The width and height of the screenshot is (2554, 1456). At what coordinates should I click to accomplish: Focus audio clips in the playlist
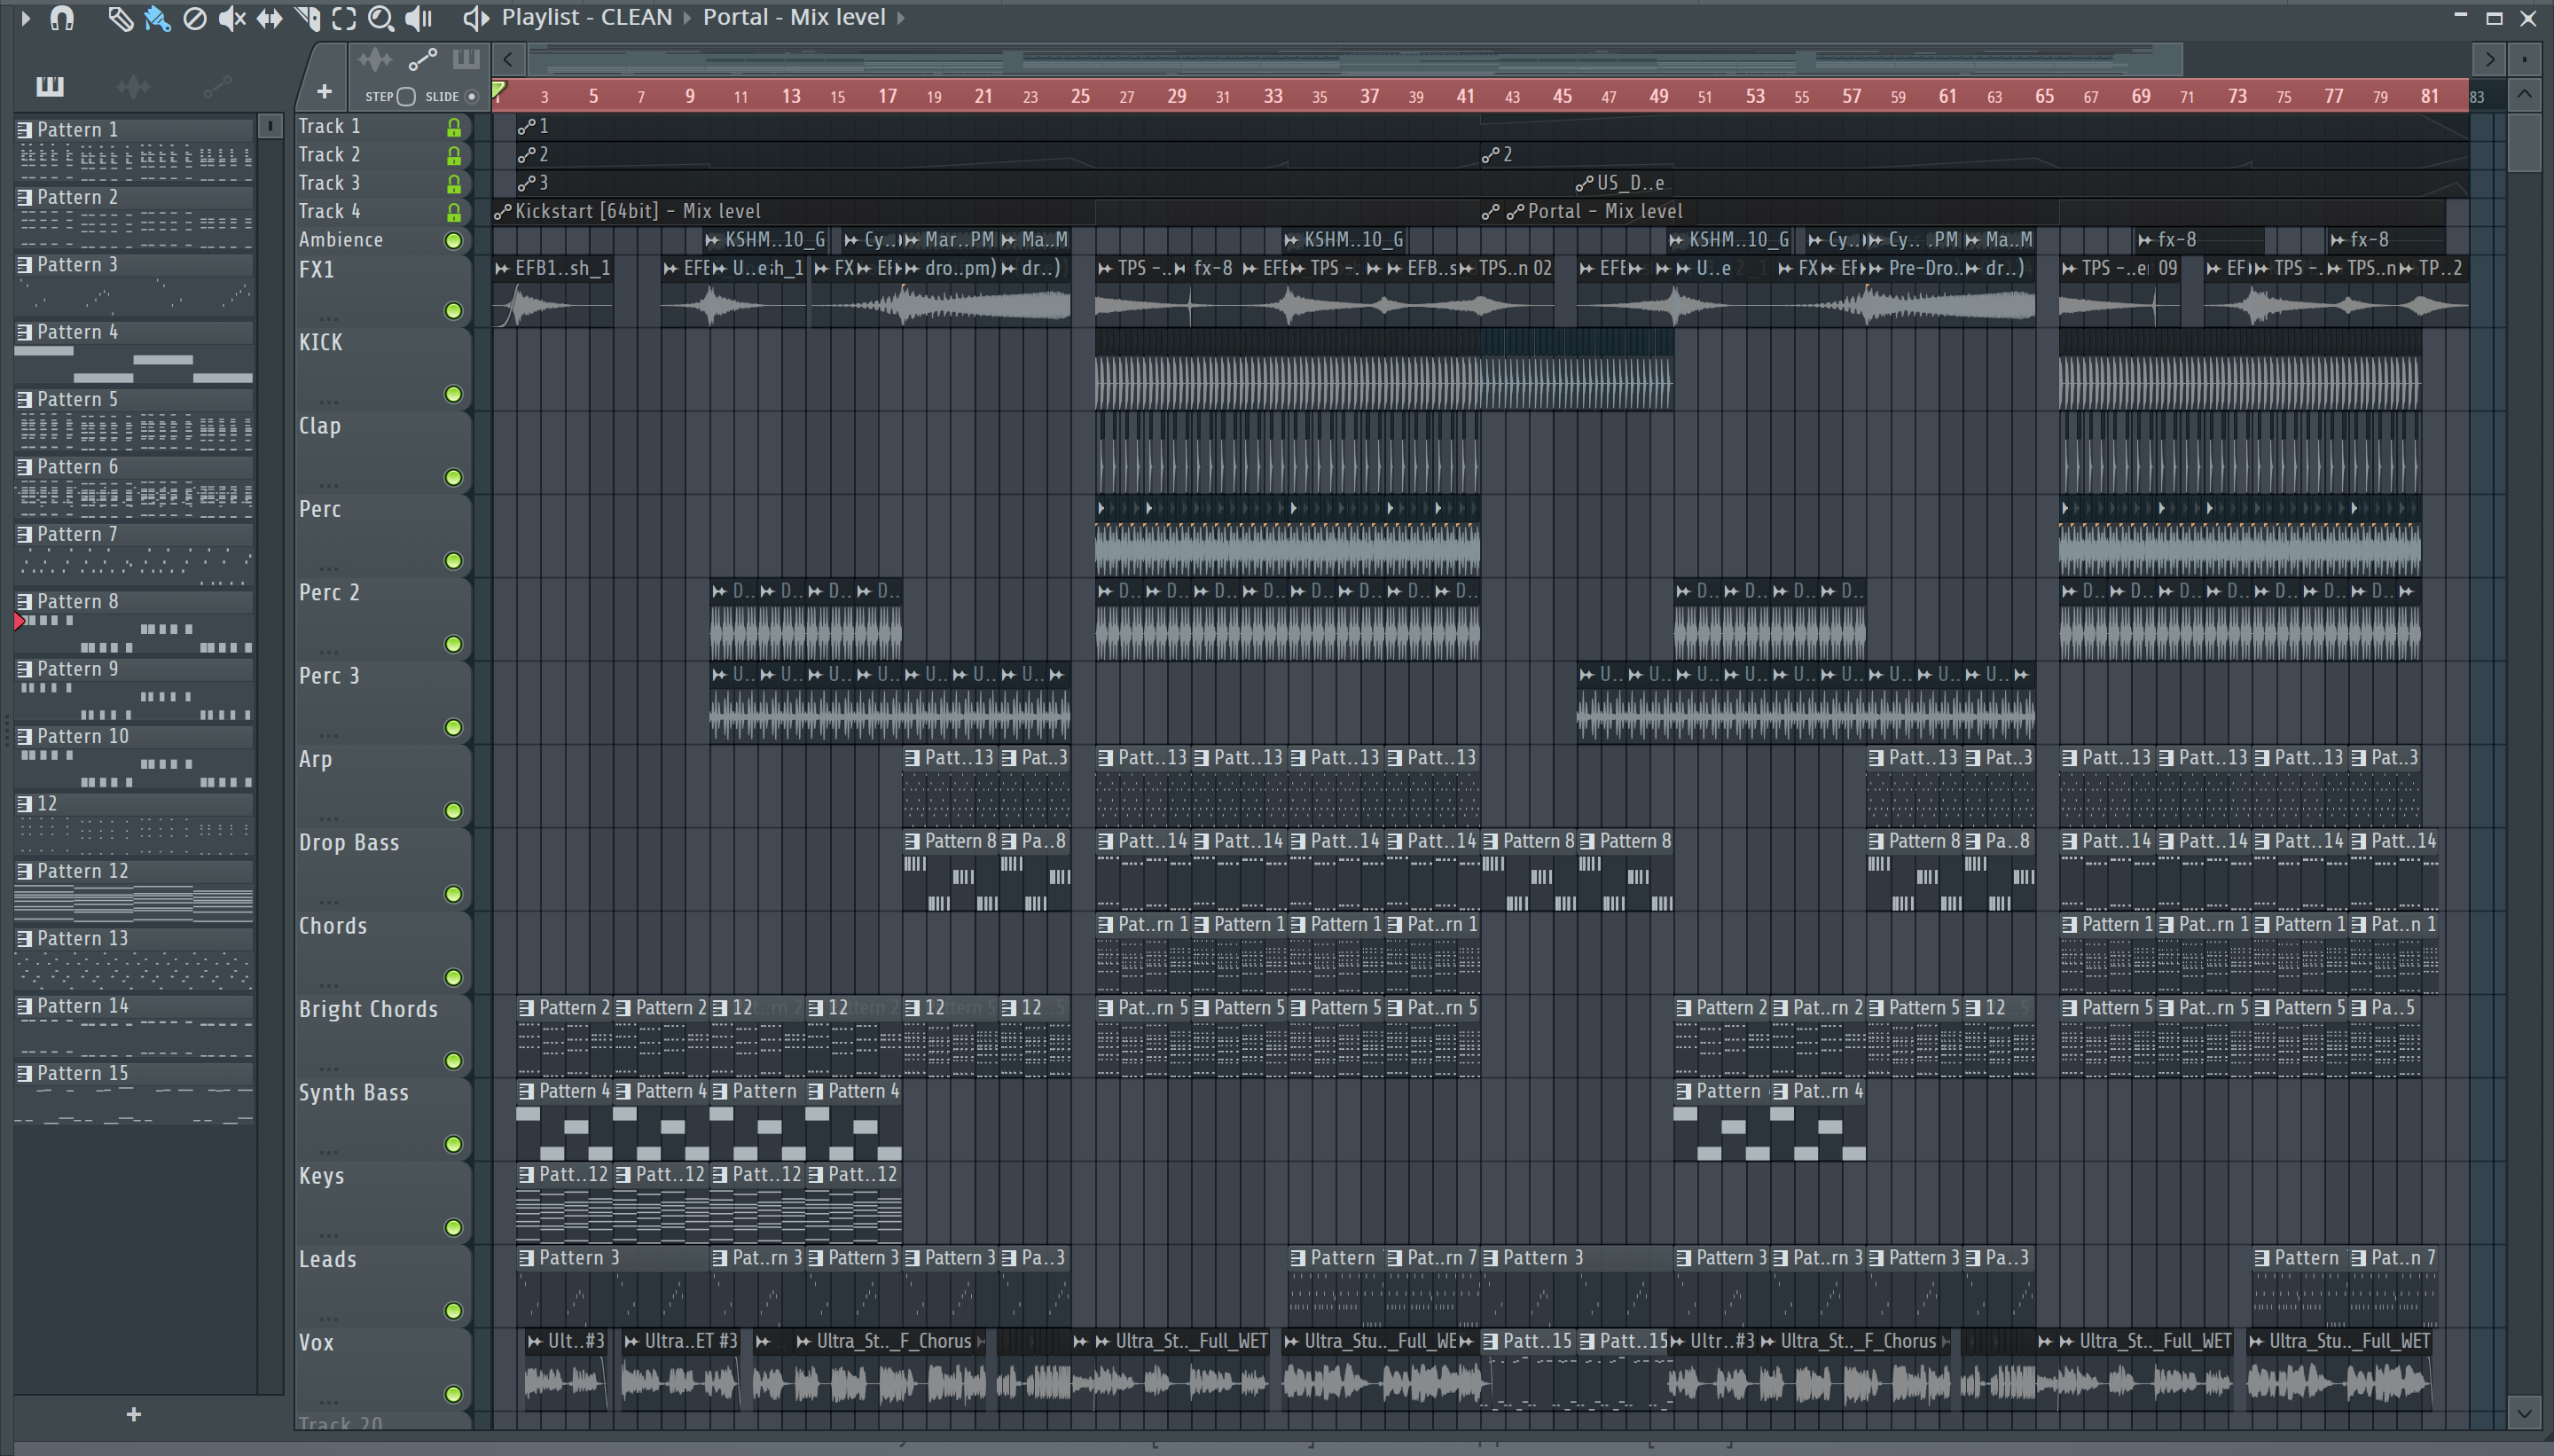click(375, 60)
